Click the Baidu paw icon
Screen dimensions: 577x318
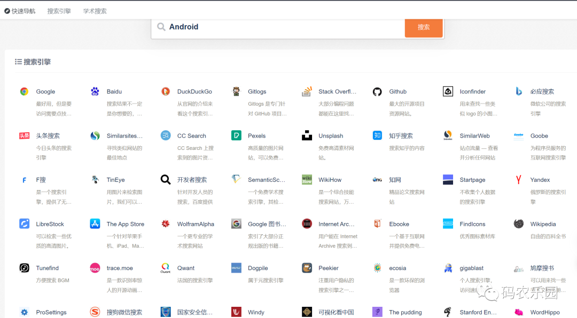coord(95,92)
